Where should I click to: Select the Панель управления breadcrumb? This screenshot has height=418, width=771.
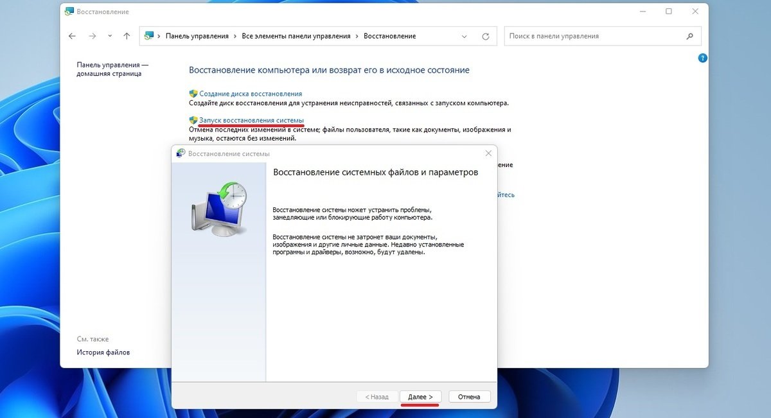pos(197,37)
